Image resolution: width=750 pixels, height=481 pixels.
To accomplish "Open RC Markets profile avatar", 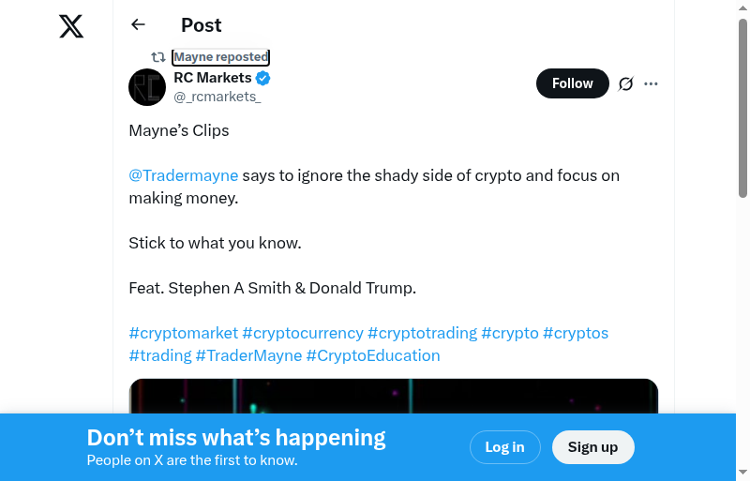I will (x=147, y=87).
